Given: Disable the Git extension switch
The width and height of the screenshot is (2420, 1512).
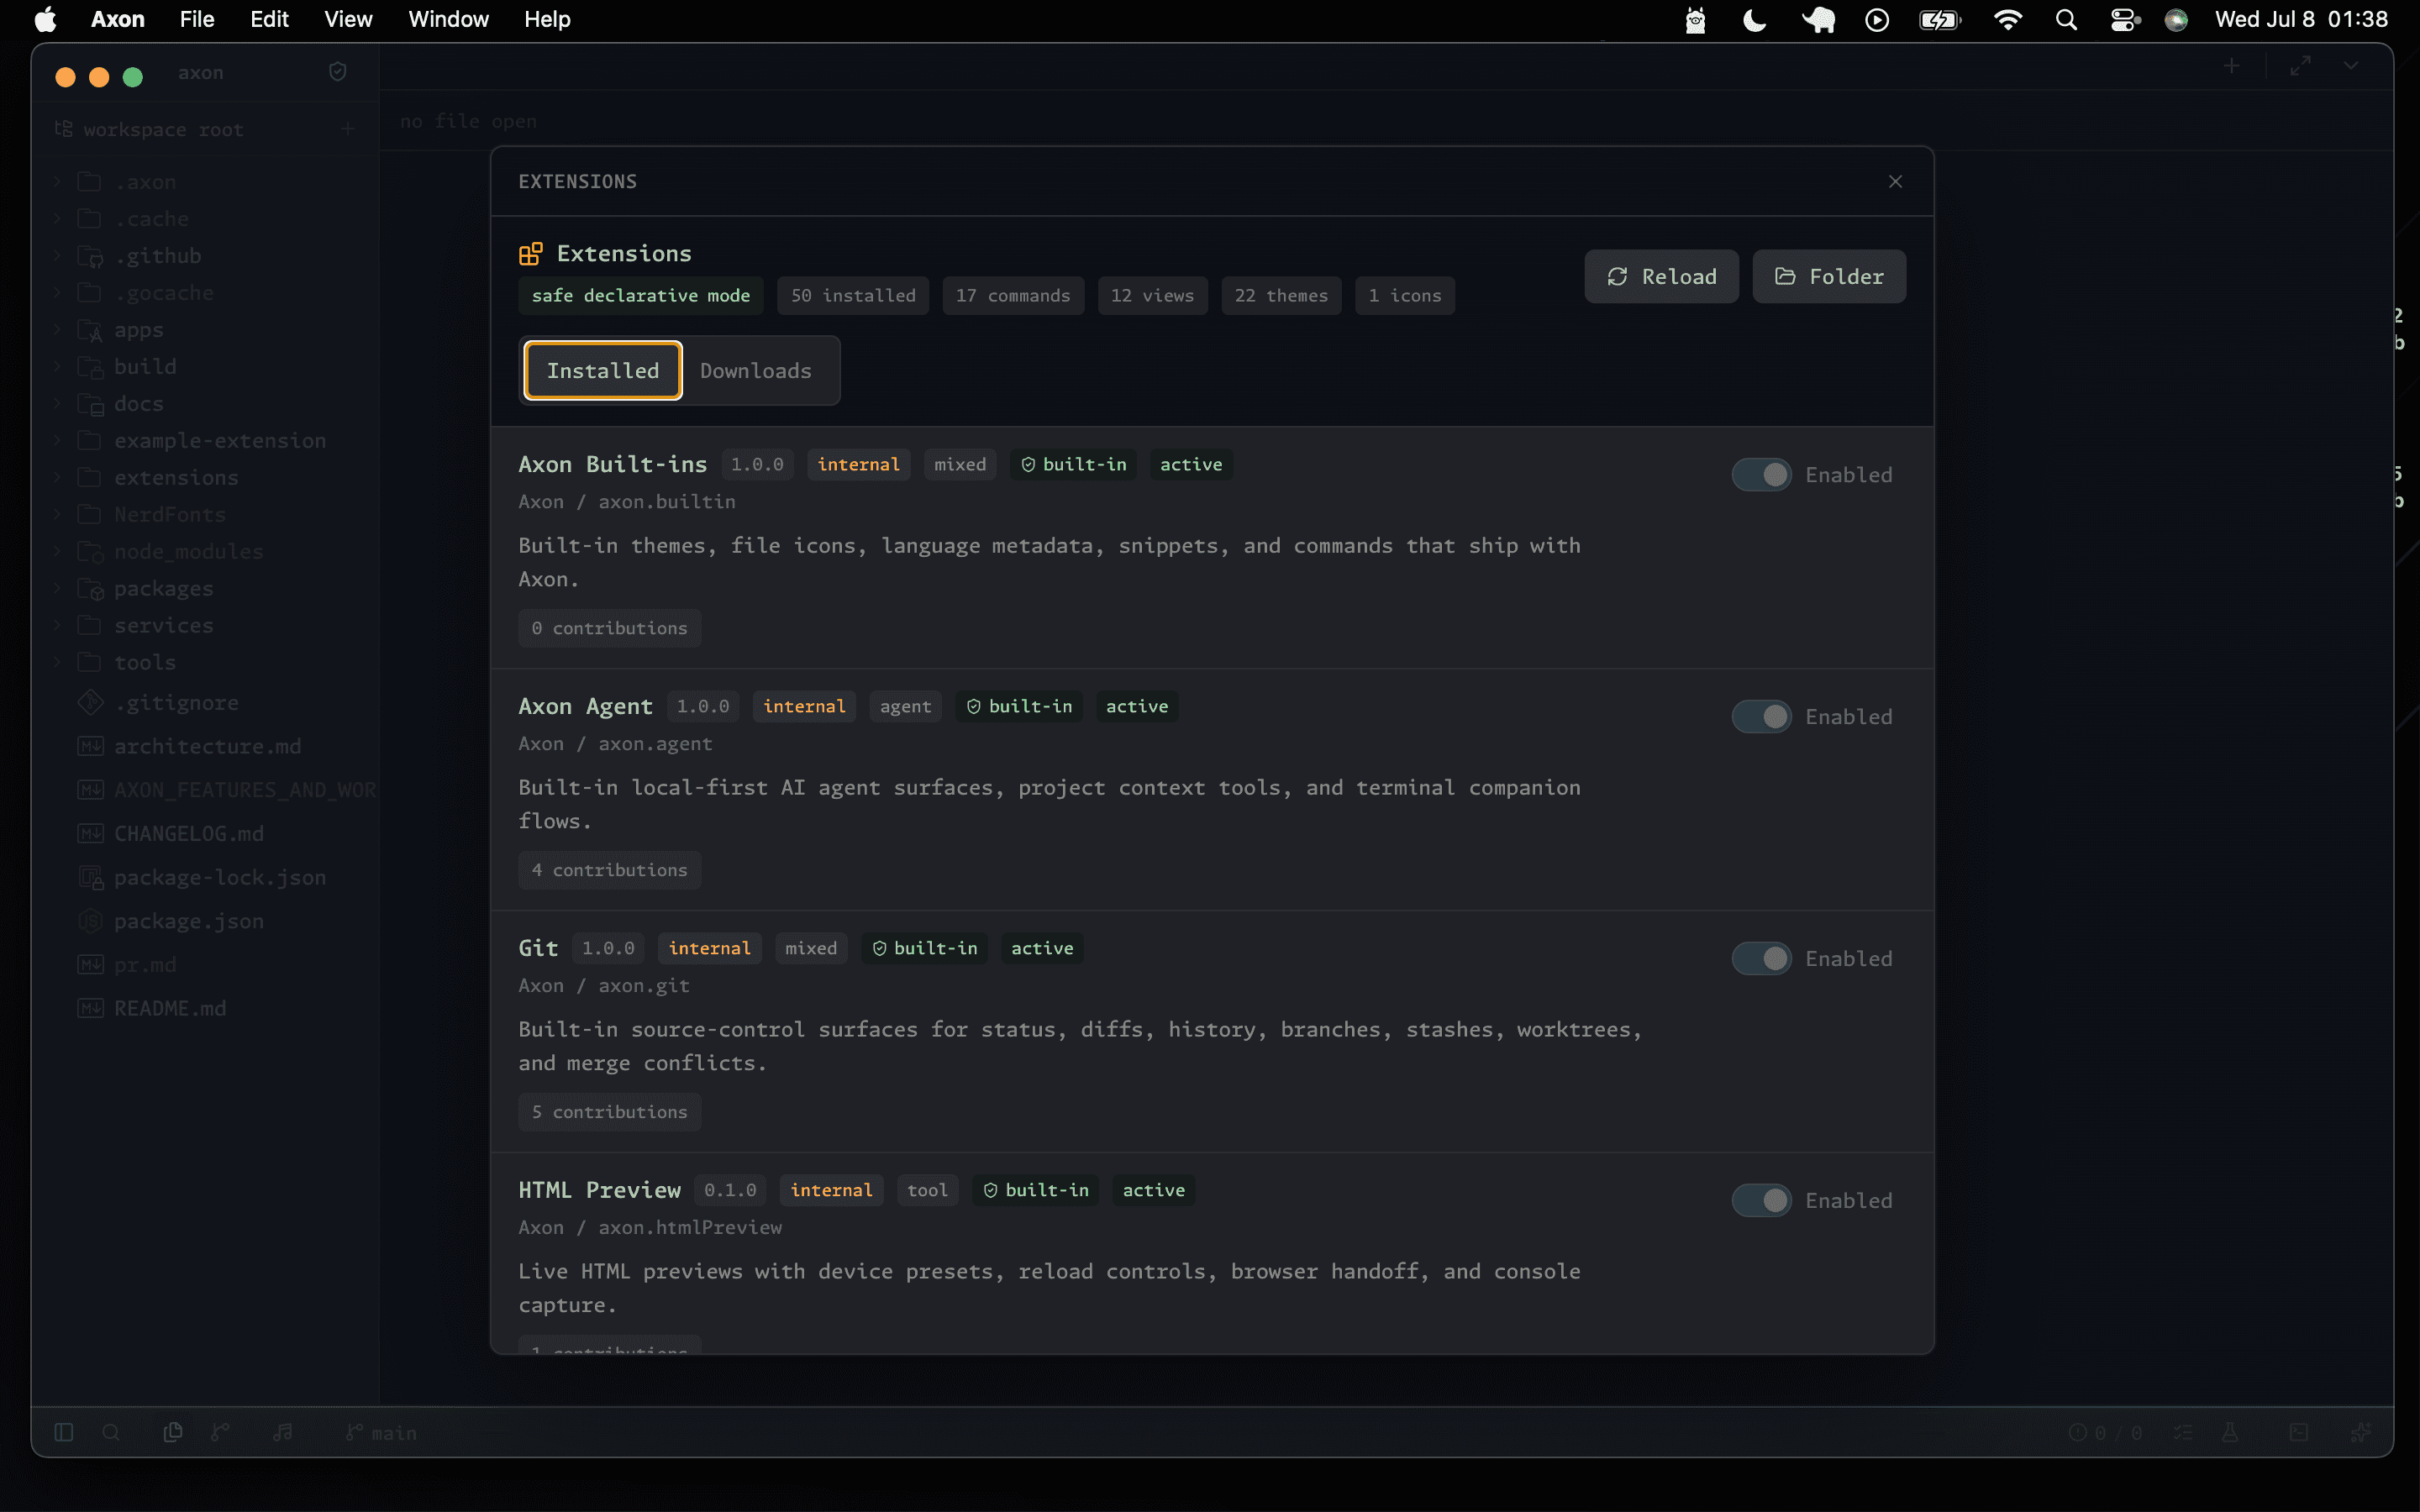Looking at the screenshot, I should [1762, 959].
